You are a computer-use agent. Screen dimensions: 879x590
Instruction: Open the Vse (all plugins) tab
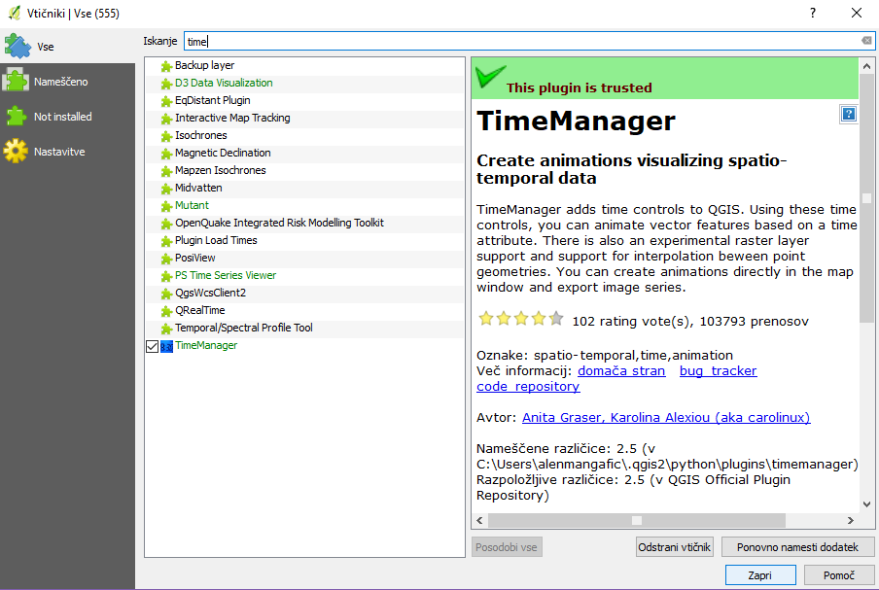click(x=67, y=47)
